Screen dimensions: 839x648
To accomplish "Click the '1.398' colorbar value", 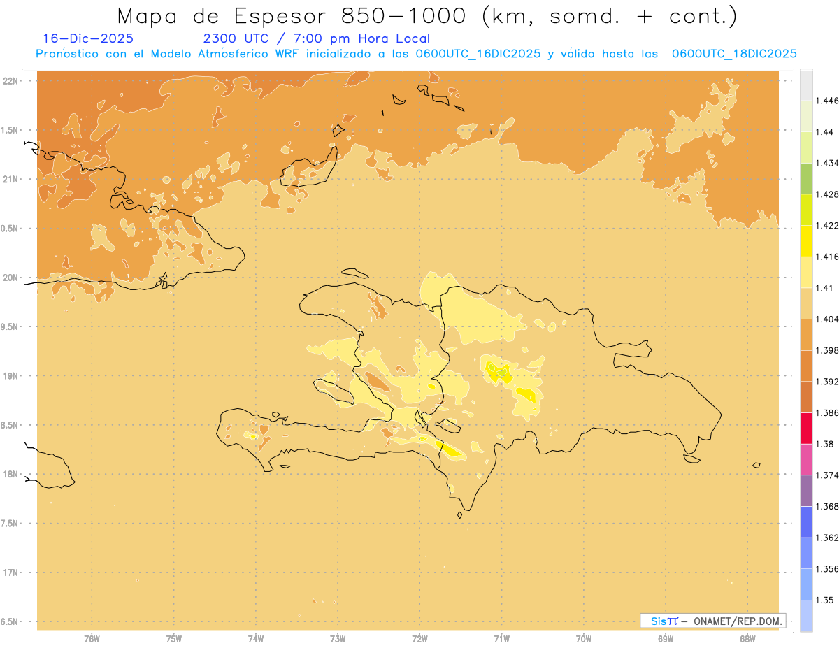I will click(x=826, y=350).
